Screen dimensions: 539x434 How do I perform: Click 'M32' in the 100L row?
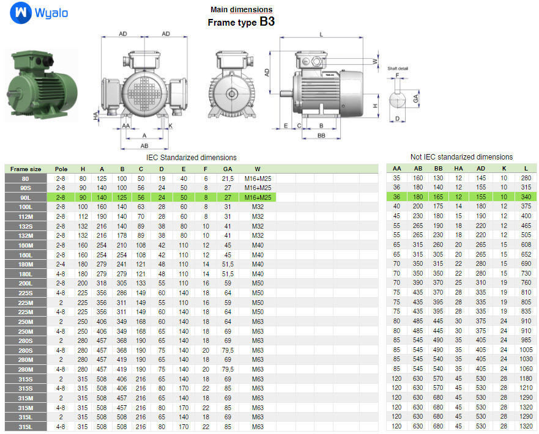pos(258,207)
